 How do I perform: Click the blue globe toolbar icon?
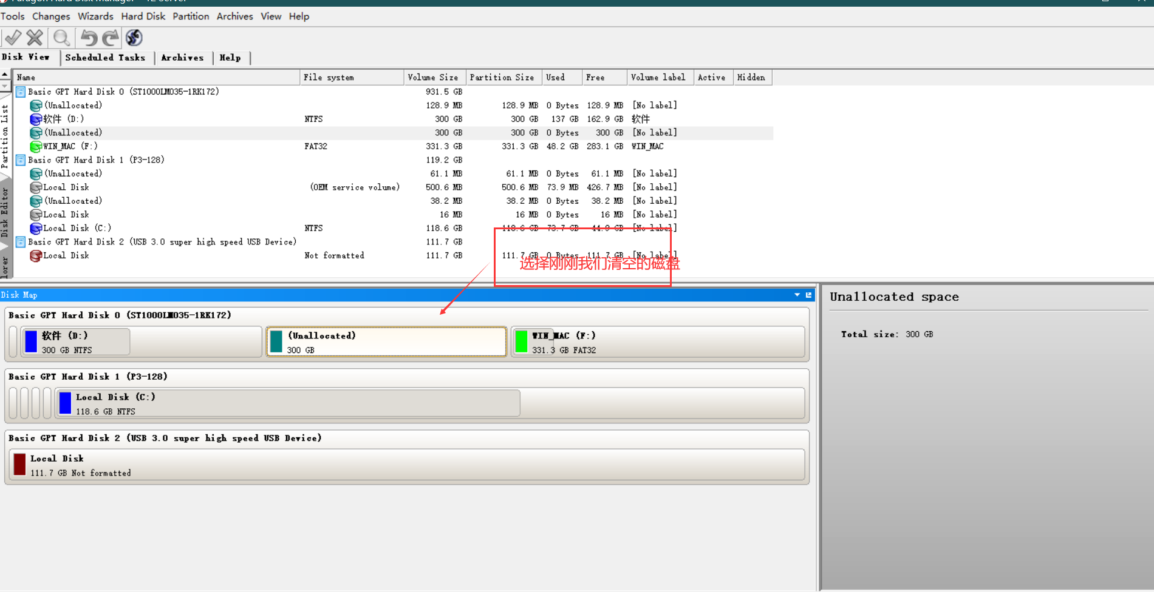[x=134, y=38]
